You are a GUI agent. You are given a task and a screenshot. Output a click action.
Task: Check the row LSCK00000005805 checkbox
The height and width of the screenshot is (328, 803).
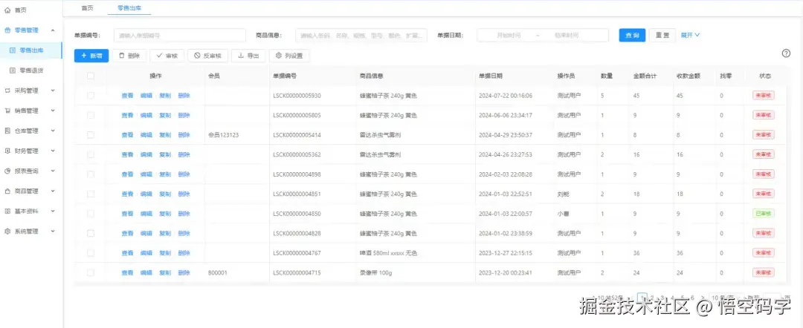click(91, 116)
